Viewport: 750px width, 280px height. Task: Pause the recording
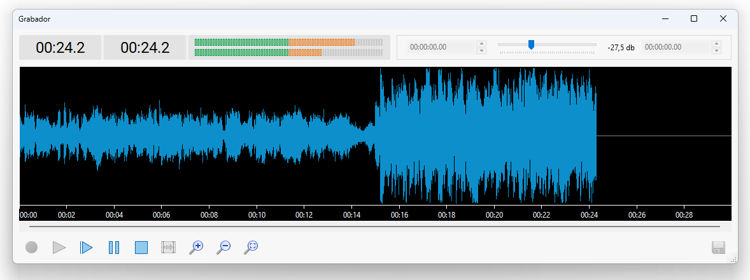tap(114, 248)
